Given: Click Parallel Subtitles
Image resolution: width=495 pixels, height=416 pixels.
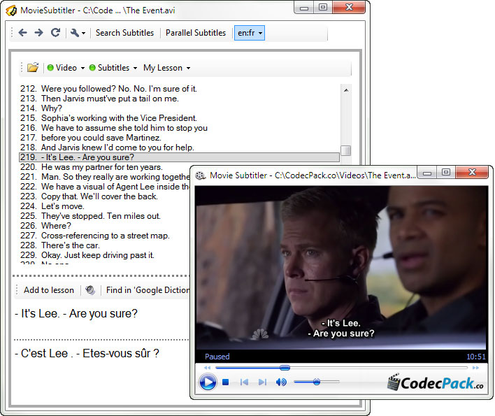Looking at the screenshot, I should pos(196,33).
